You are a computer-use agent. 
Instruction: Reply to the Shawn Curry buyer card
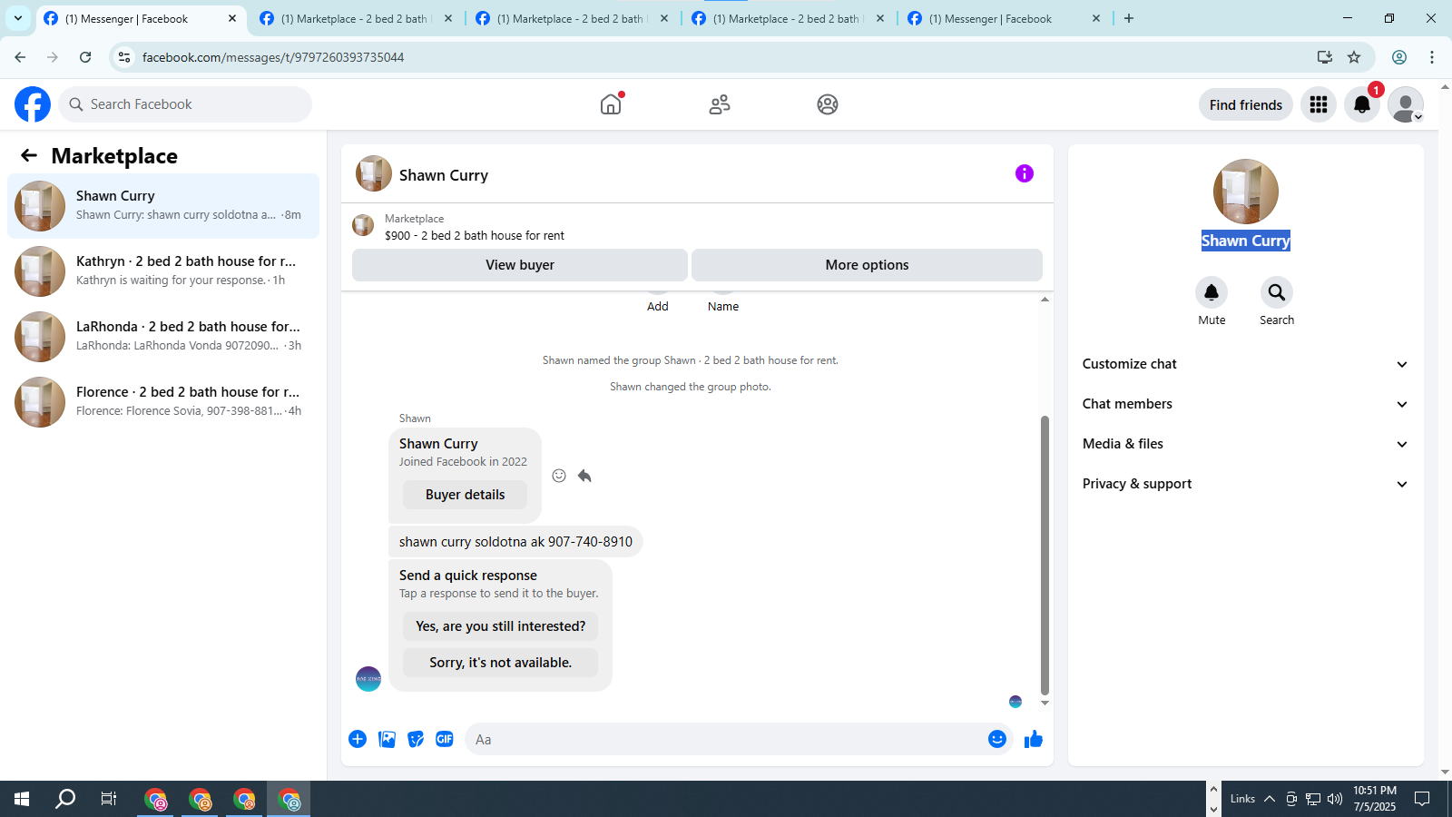584,476
